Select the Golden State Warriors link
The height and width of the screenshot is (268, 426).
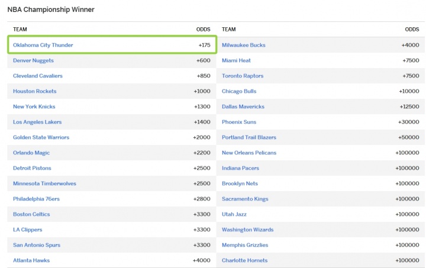pyautogui.click(x=41, y=137)
